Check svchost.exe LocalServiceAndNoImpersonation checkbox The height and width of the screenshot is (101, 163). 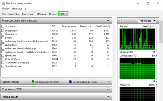click(3, 41)
